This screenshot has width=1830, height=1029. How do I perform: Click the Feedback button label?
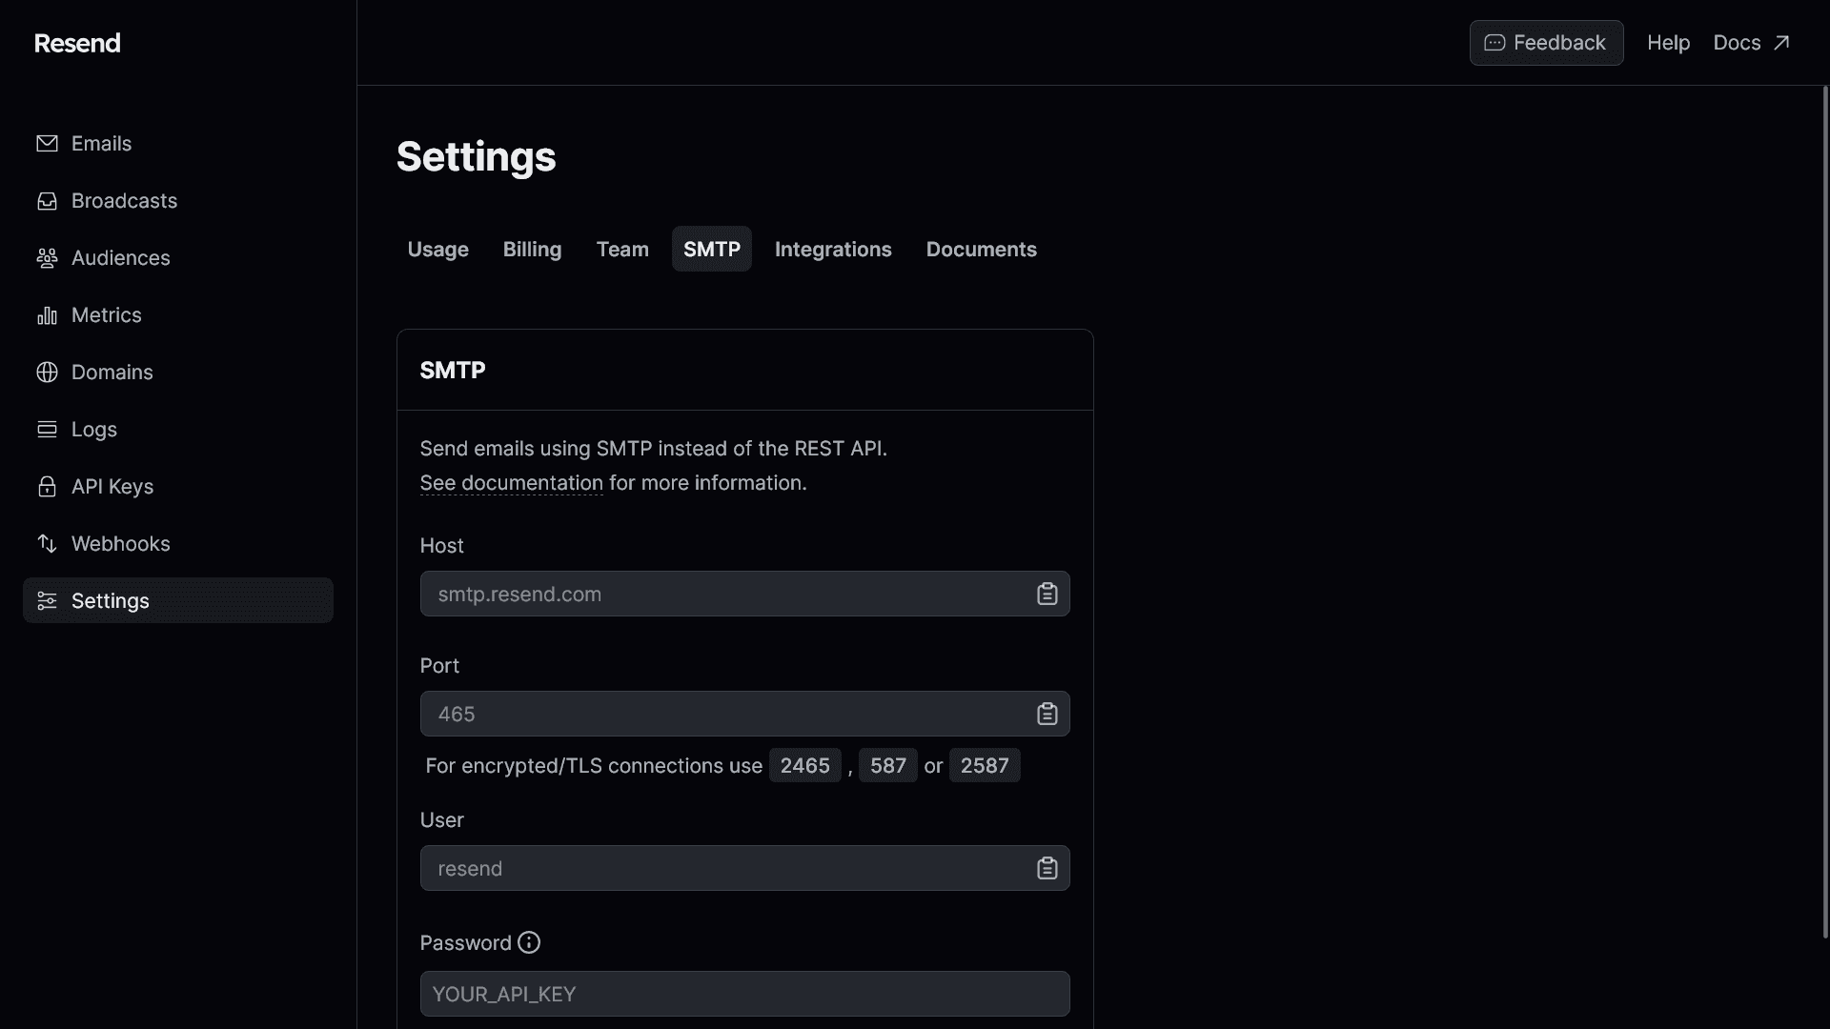pos(1559,43)
